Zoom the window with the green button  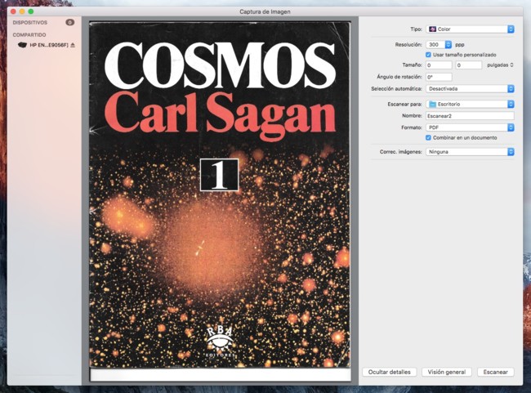31,11
